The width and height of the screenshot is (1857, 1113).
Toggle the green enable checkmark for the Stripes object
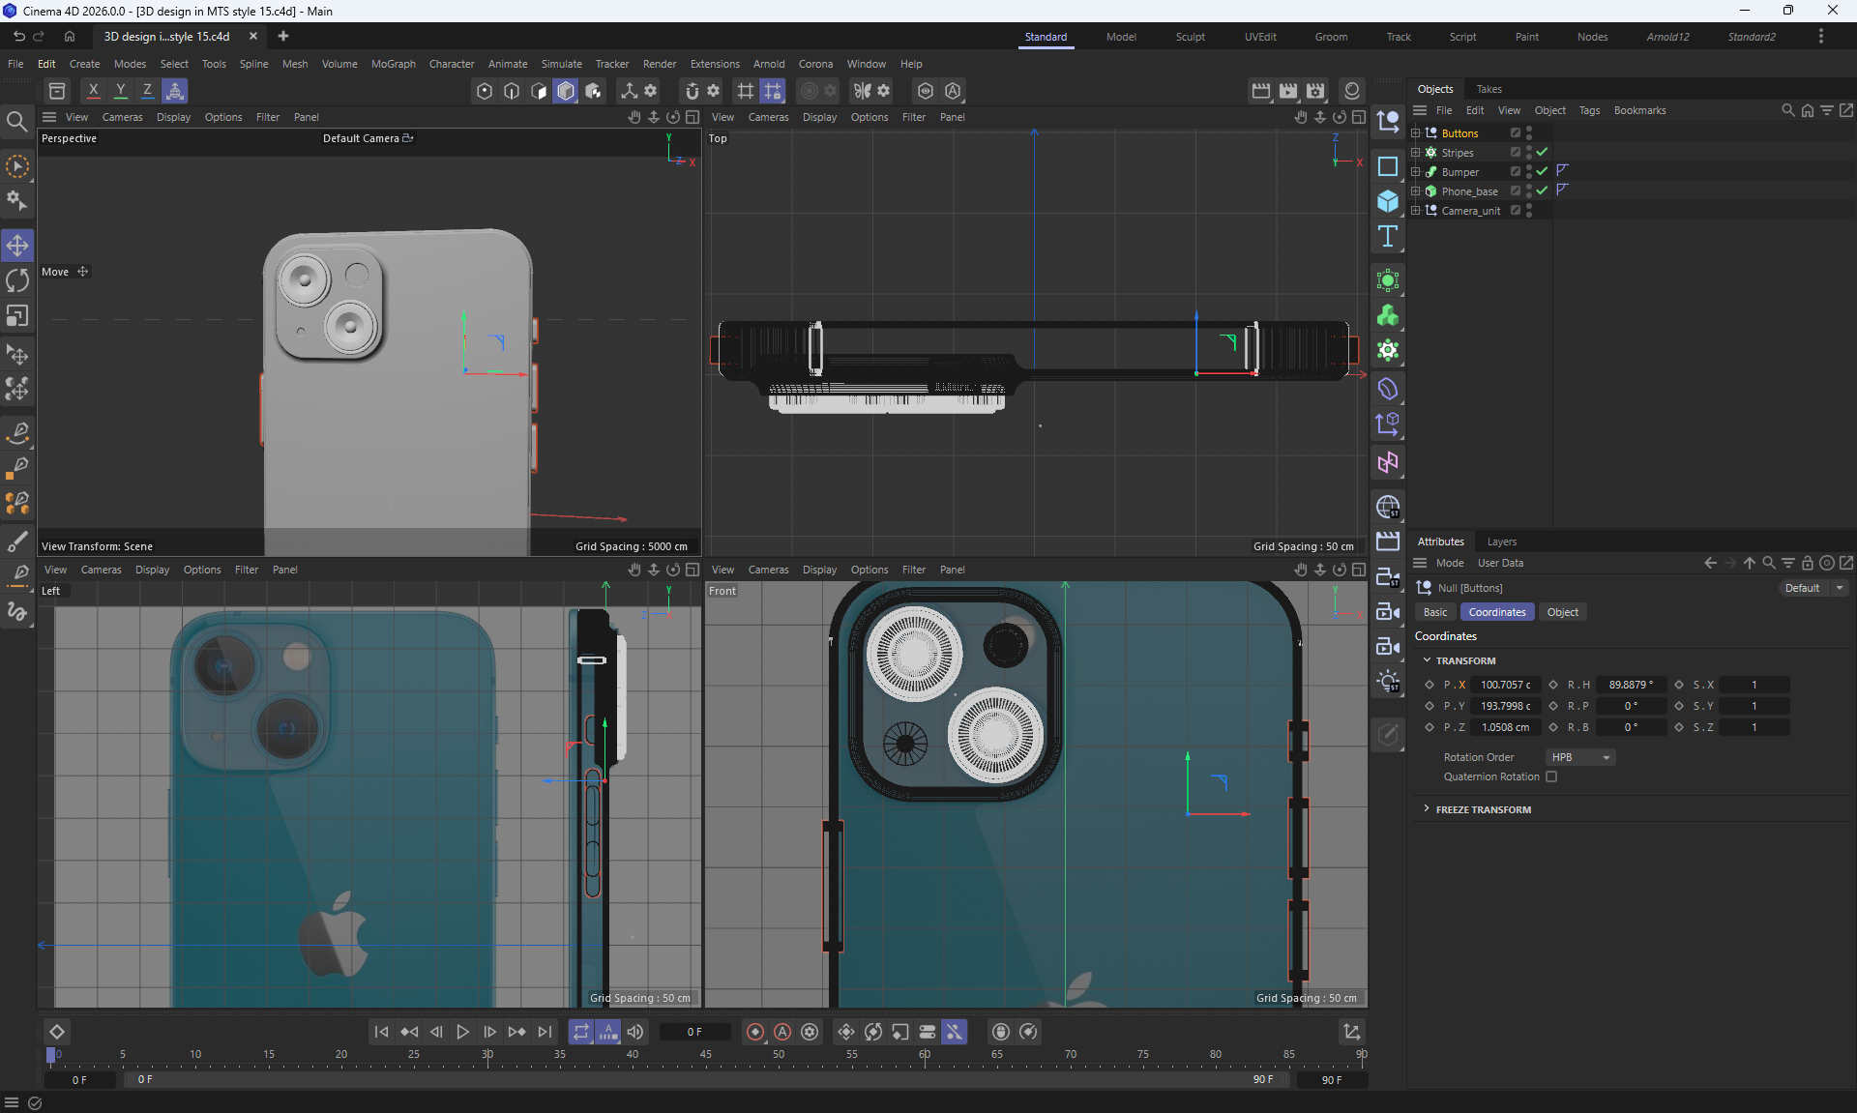[x=1542, y=153]
